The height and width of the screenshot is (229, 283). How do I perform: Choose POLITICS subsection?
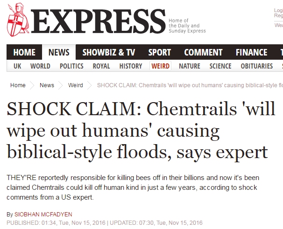[x=71, y=66]
